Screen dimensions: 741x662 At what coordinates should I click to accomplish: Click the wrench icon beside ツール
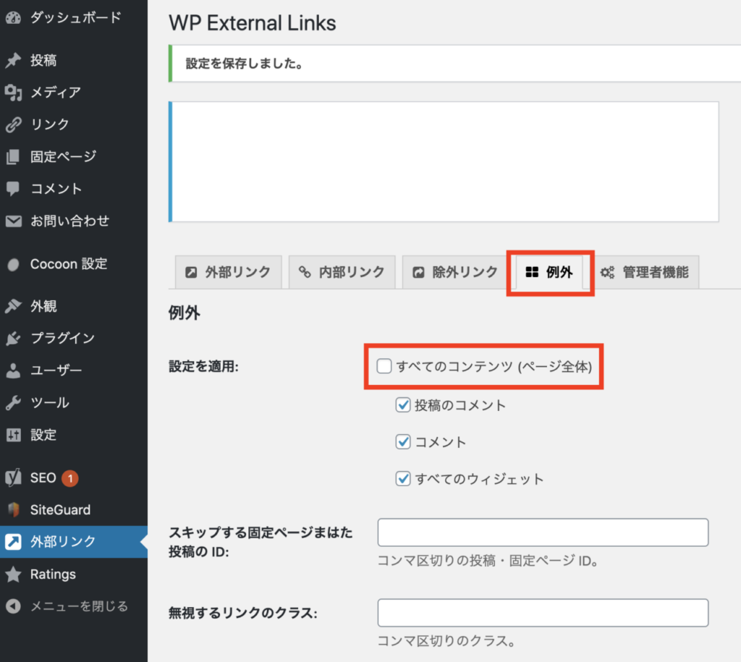(x=13, y=402)
